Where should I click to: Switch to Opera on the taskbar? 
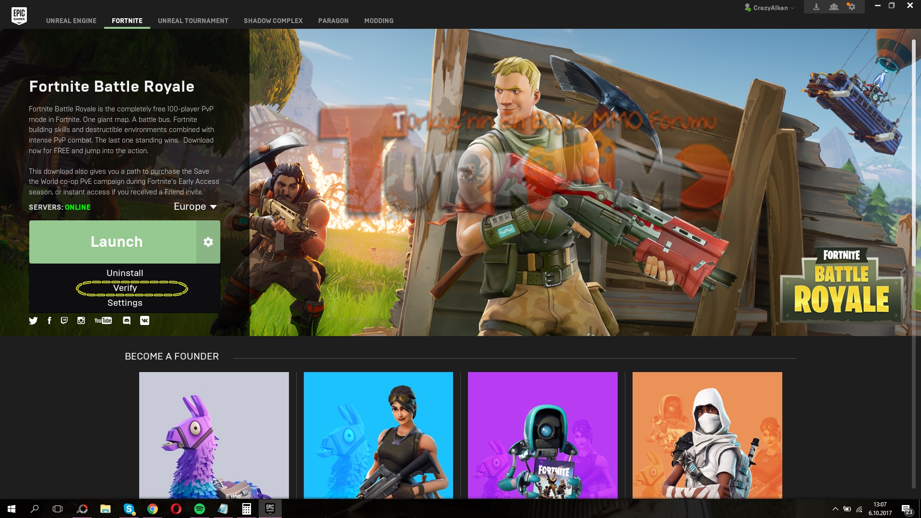click(176, 509)
